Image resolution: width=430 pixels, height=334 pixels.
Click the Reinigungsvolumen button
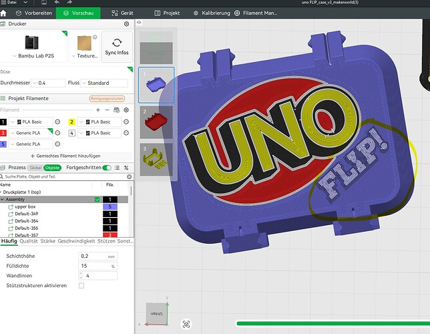click(x=107, y=98)
